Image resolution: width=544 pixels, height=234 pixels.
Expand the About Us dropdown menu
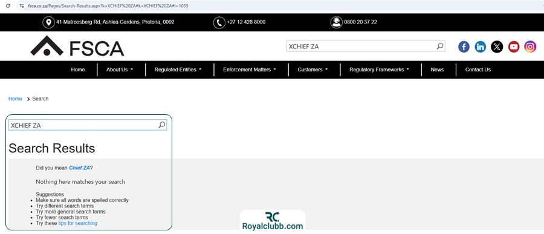click(120, 70)
